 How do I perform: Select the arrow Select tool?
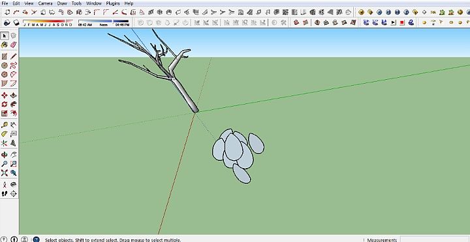point(5,36)
